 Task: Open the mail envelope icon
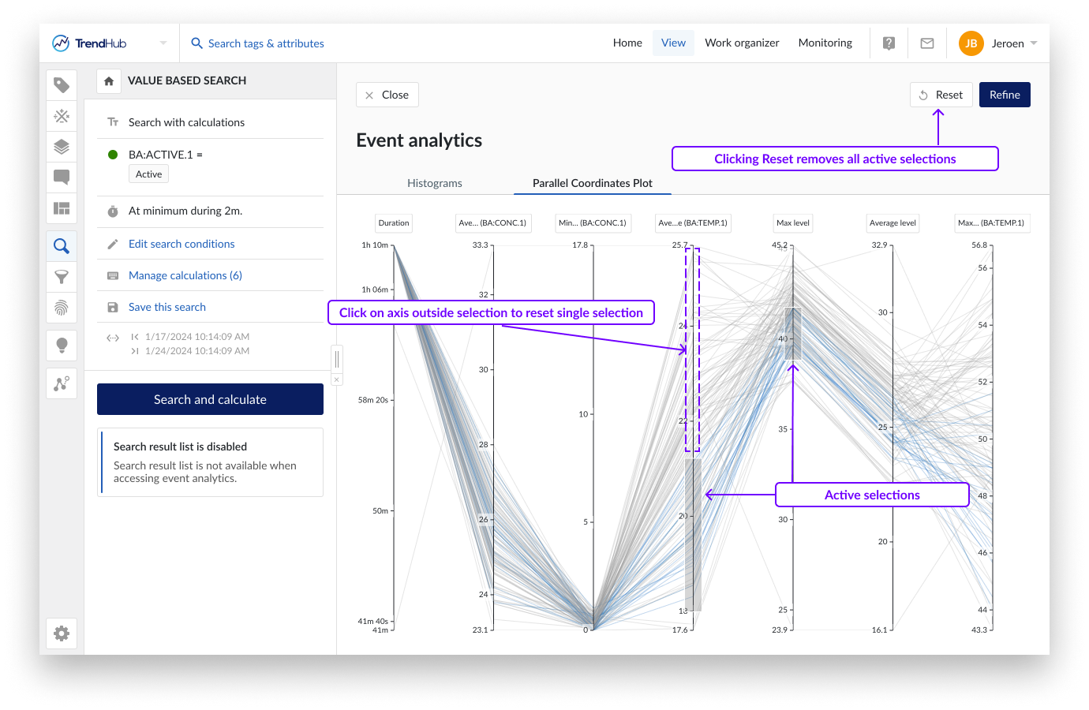927,43
